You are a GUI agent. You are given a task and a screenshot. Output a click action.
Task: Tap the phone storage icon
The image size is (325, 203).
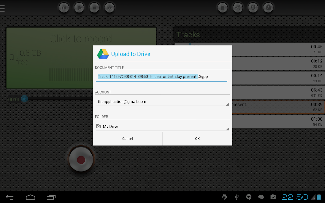point(12,57)
